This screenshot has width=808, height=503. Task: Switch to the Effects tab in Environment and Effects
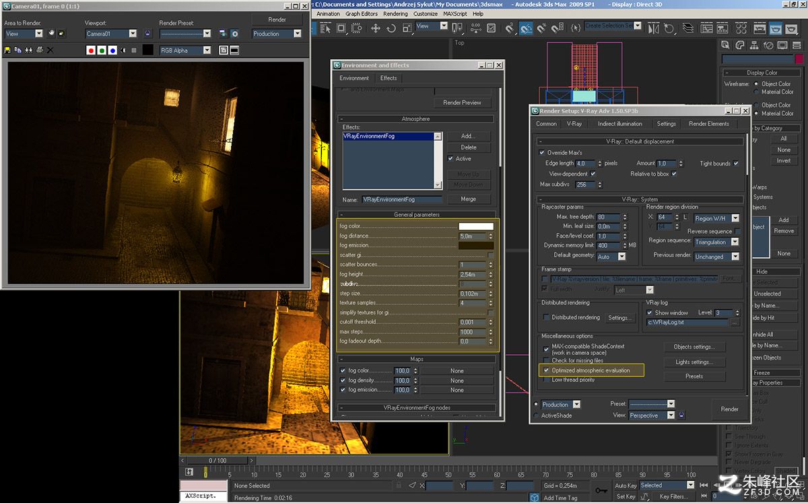[389, 78]
